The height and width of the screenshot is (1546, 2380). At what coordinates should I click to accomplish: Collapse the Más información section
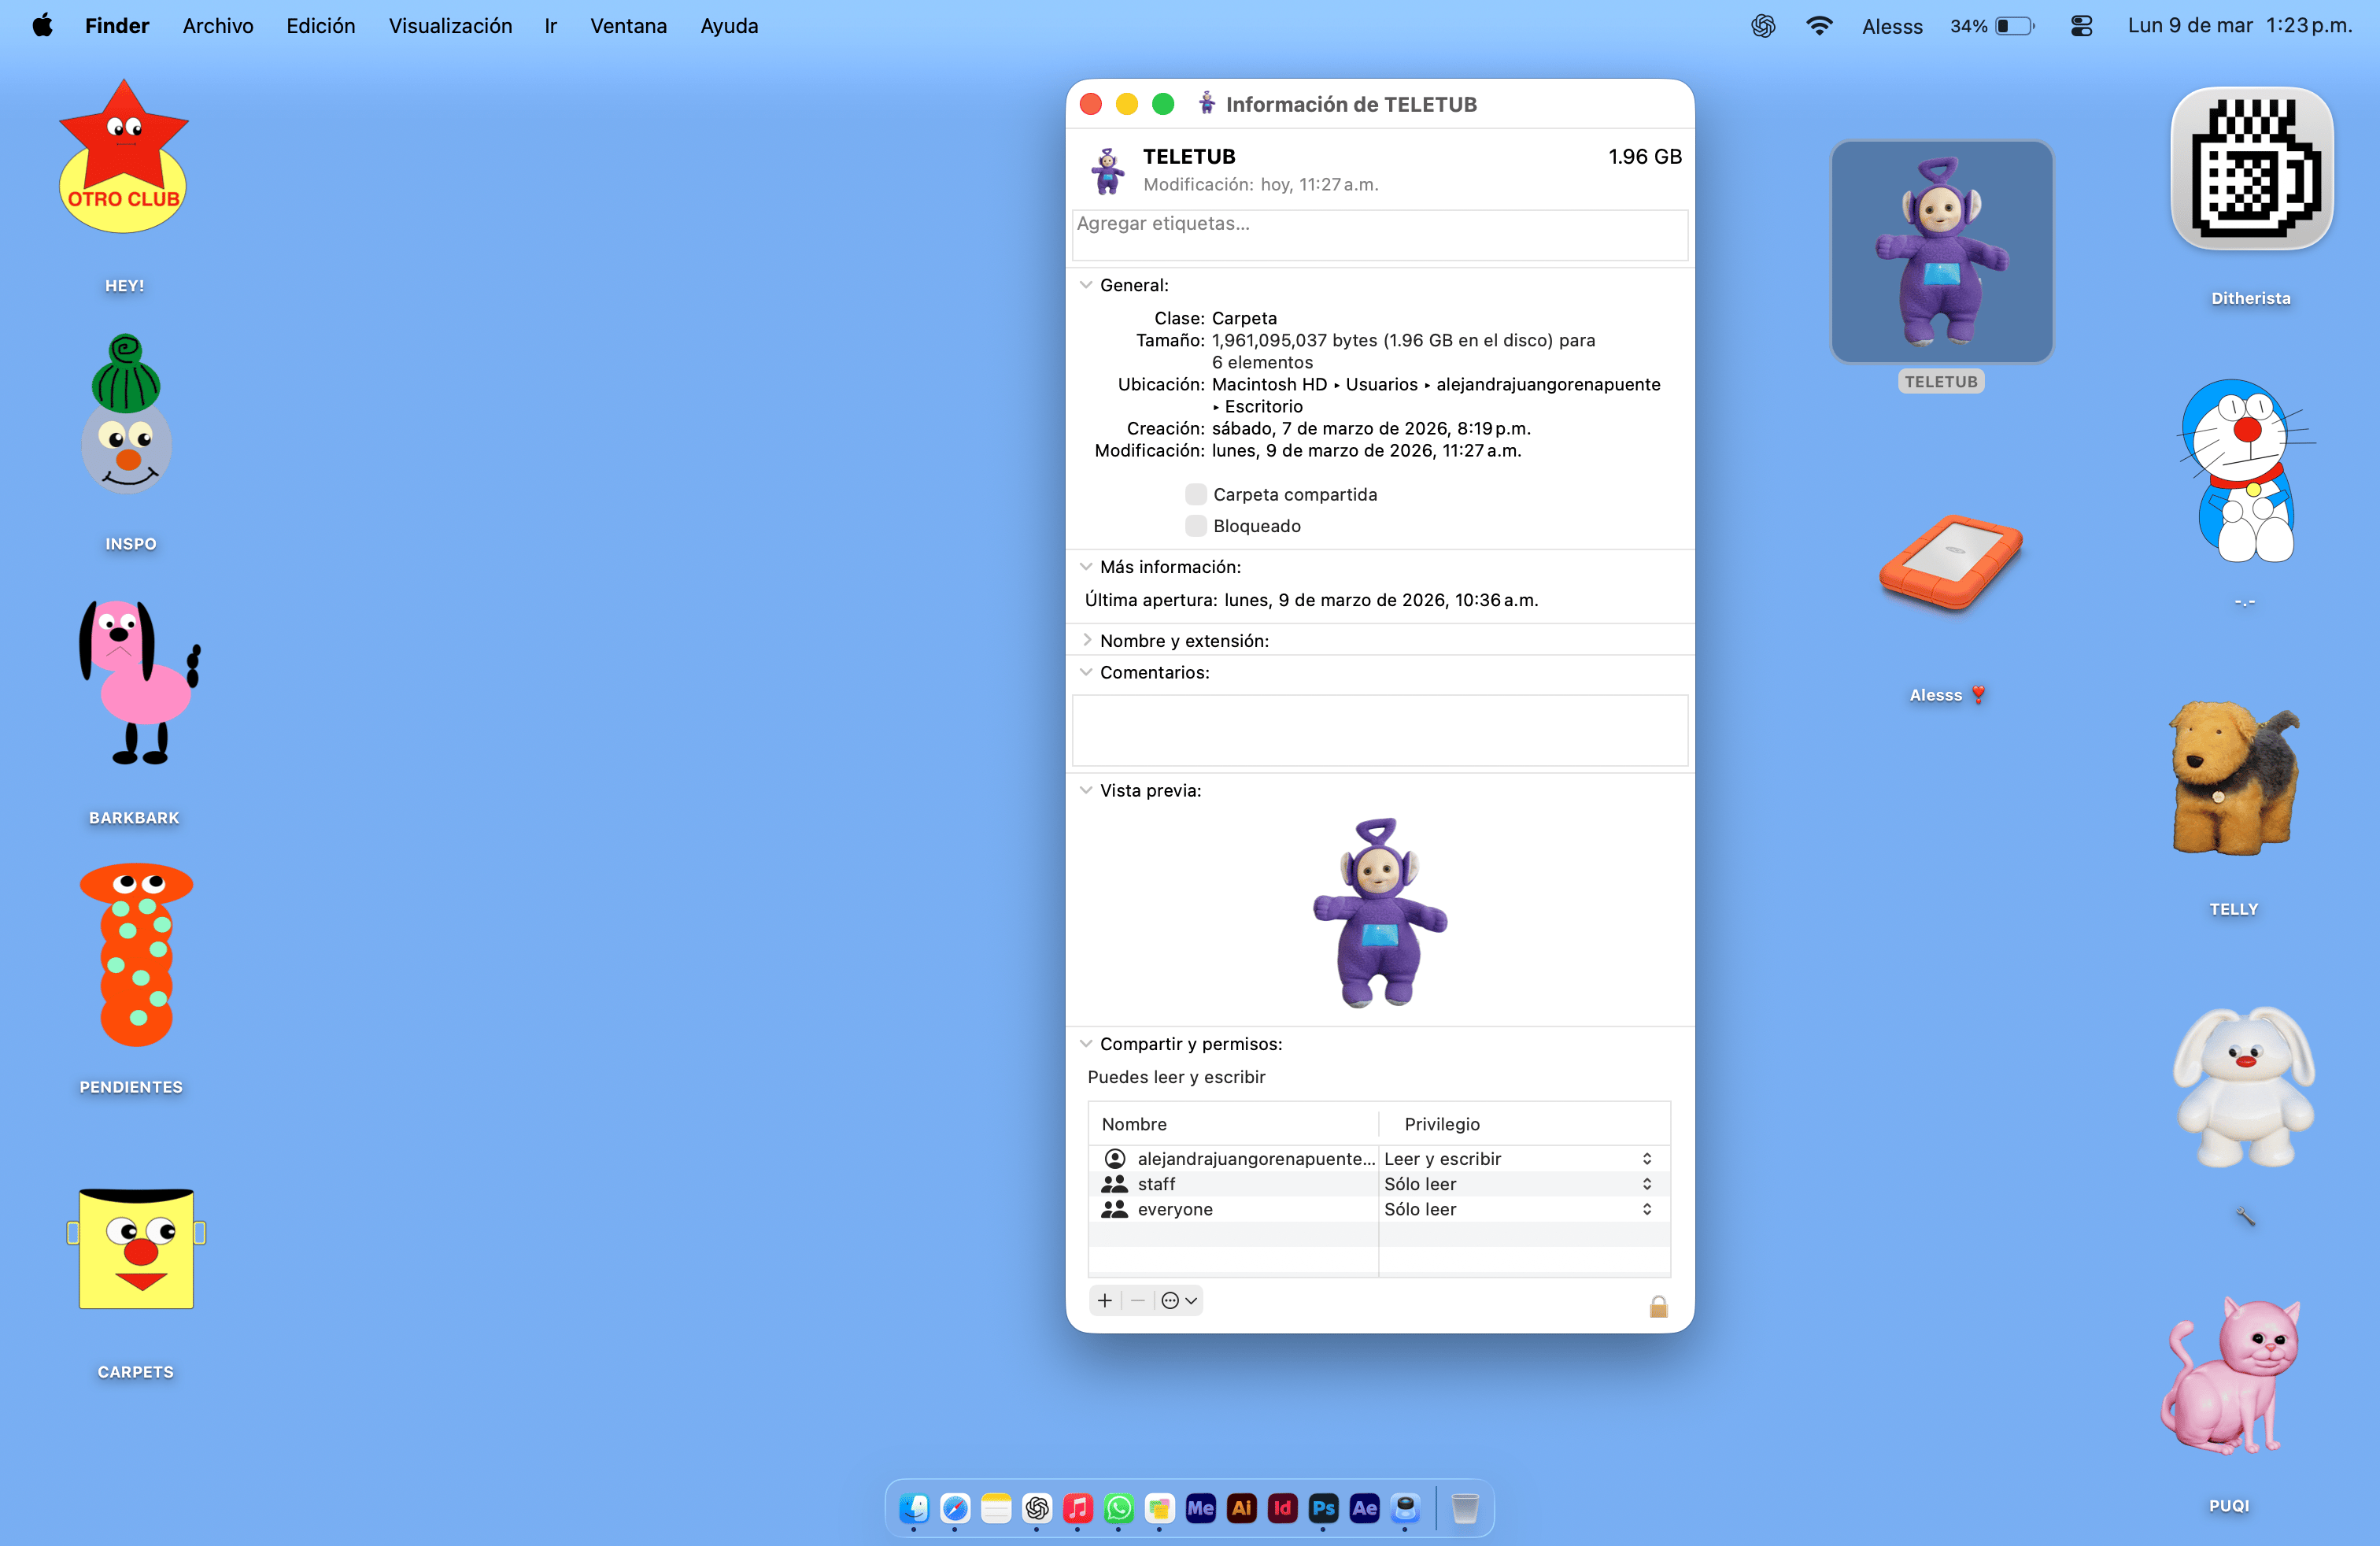click(1086, 567)
